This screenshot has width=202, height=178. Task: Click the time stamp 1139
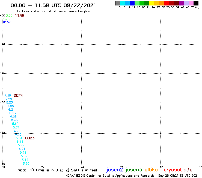tap(19, 16)
